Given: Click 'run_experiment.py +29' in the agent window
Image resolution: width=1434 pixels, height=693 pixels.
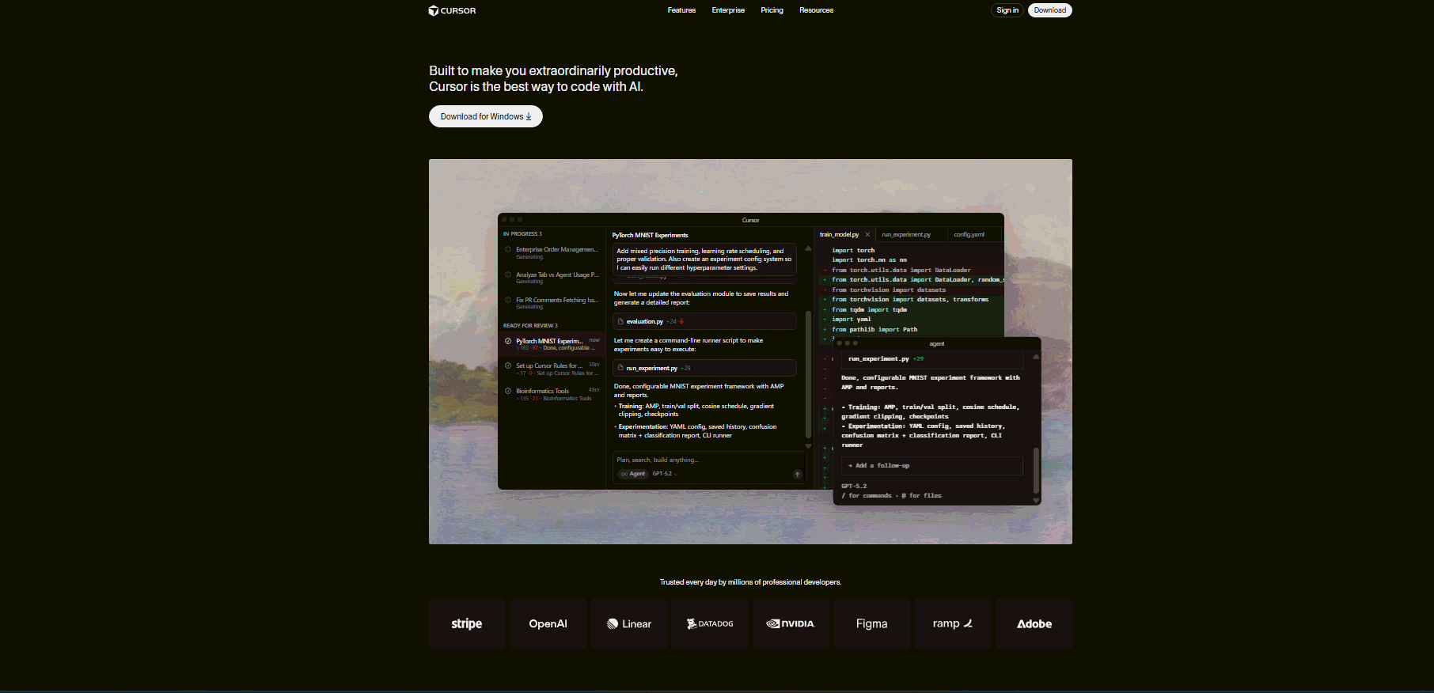Looking at the screenshot, I should (x=886, y=358).
